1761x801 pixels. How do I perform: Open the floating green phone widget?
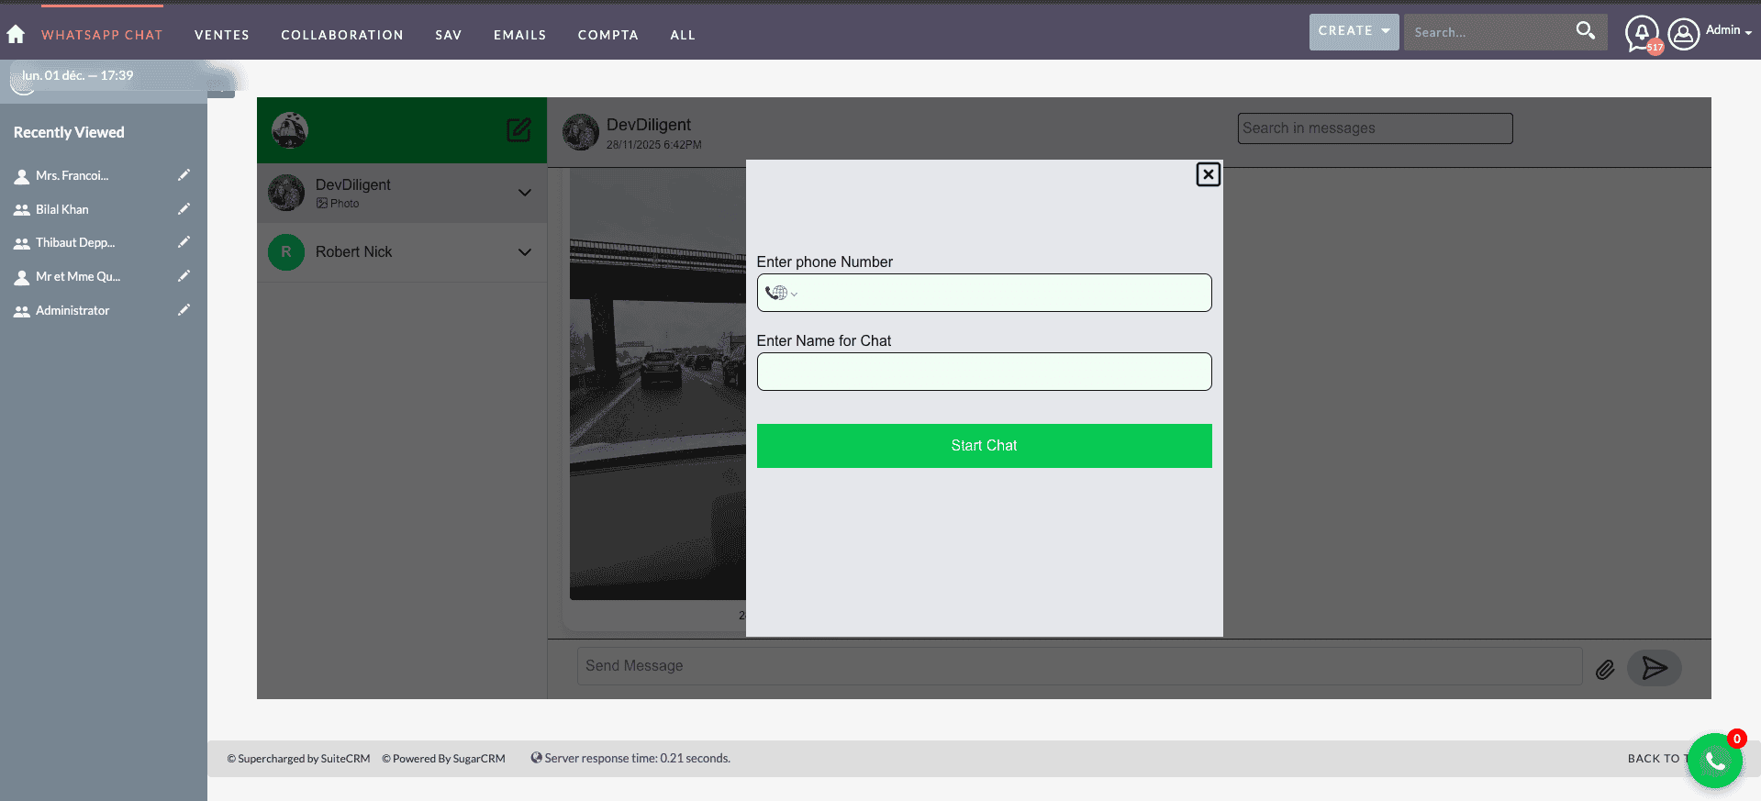1714,761
